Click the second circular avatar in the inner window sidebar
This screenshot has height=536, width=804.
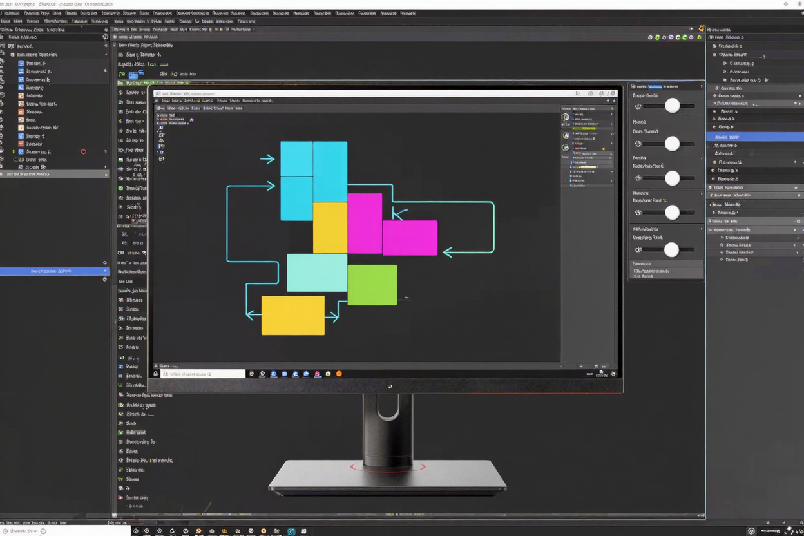(566, 135)
